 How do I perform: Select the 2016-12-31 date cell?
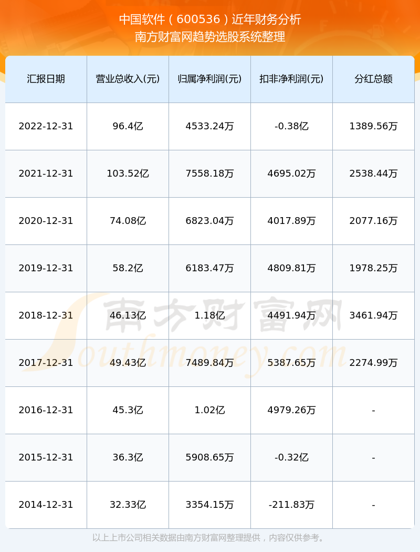tap(46, 410)
